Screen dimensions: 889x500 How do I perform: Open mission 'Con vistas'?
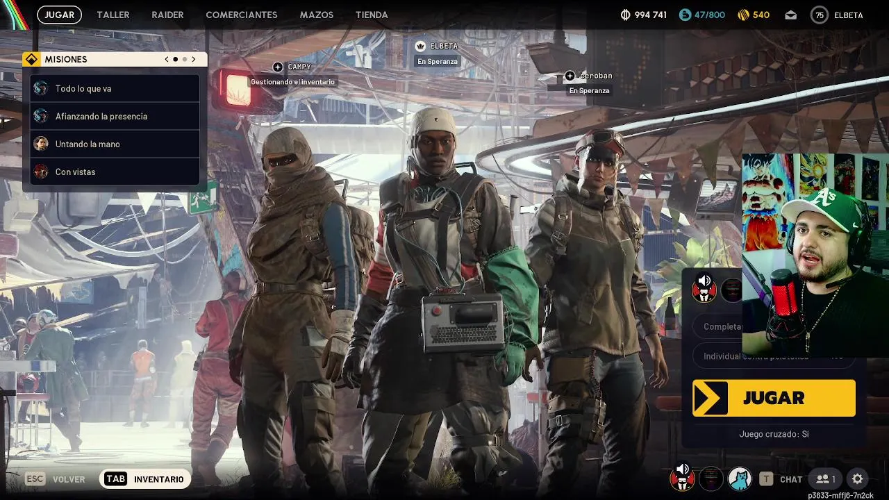[x=115, y=172]
